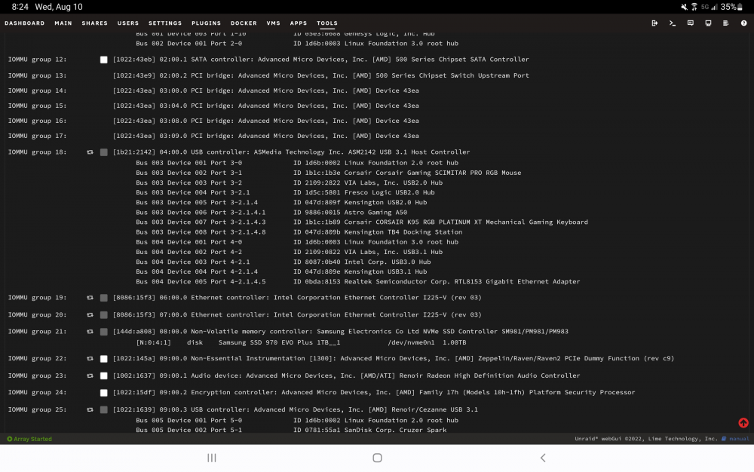Open the Apps tab
The height and width of the screenshot is (472, 754).
coord(298,23)
